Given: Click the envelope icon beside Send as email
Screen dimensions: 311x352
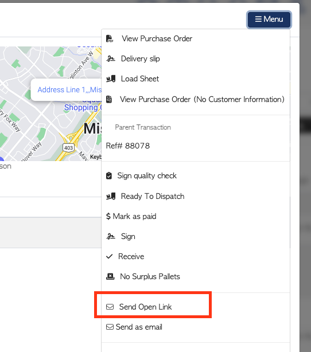Looking at the screenshot, I should coord(110,327).
